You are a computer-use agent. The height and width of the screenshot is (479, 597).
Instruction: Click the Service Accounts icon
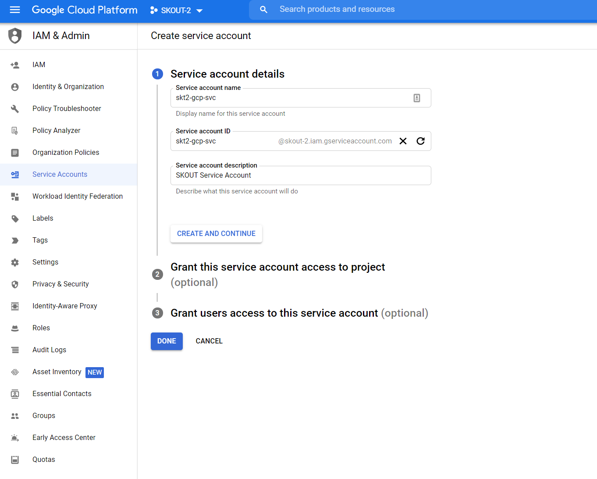15,175
